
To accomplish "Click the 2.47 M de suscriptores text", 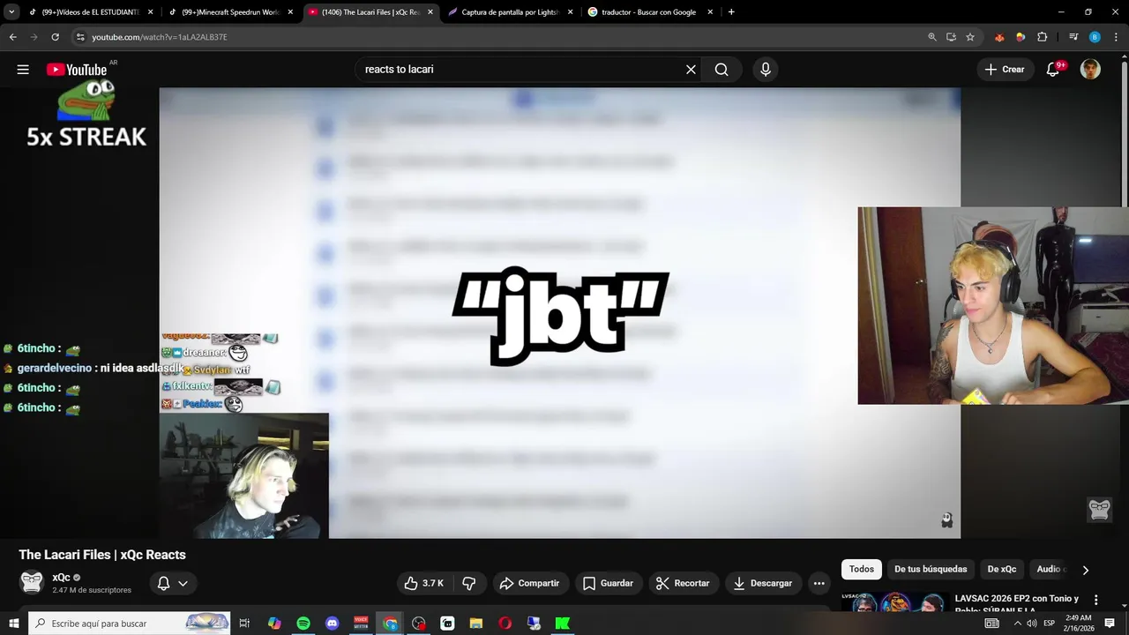I will click(x=92, y=590).
